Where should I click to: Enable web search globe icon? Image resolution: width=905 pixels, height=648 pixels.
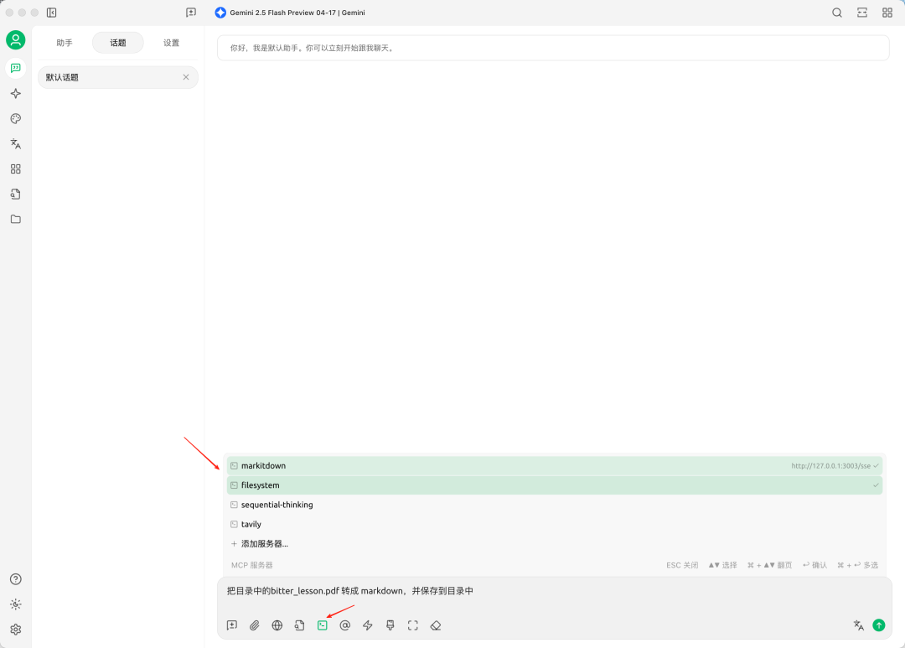click(277, 625)
